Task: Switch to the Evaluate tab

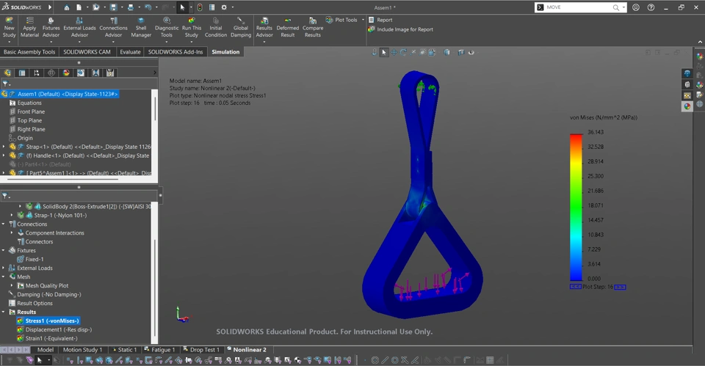Action: point(130,51)
